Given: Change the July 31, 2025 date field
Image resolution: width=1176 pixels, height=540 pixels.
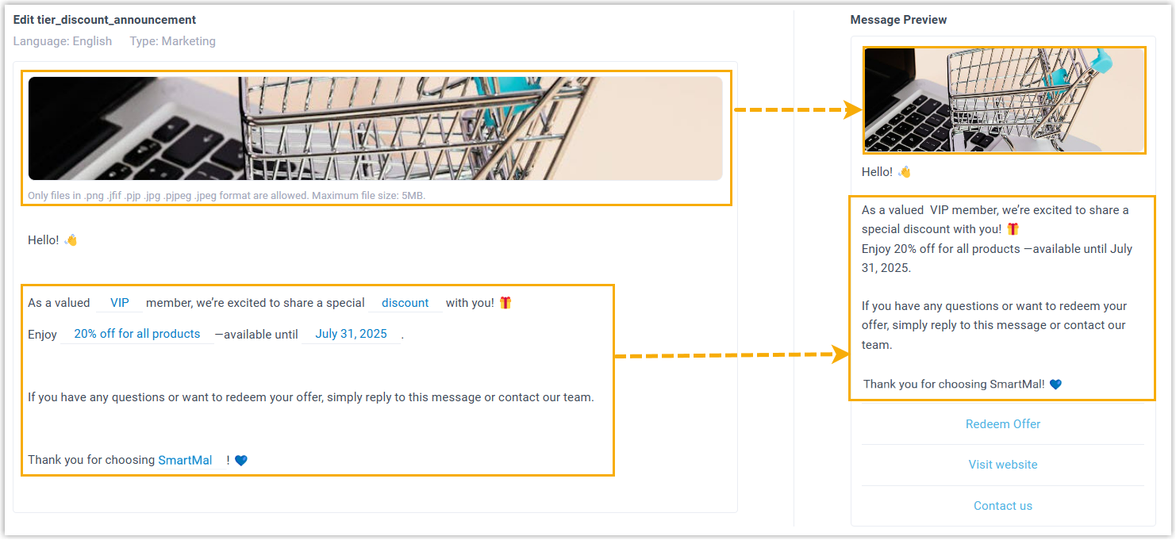Looking at the screenshot, I should point(351,334).
